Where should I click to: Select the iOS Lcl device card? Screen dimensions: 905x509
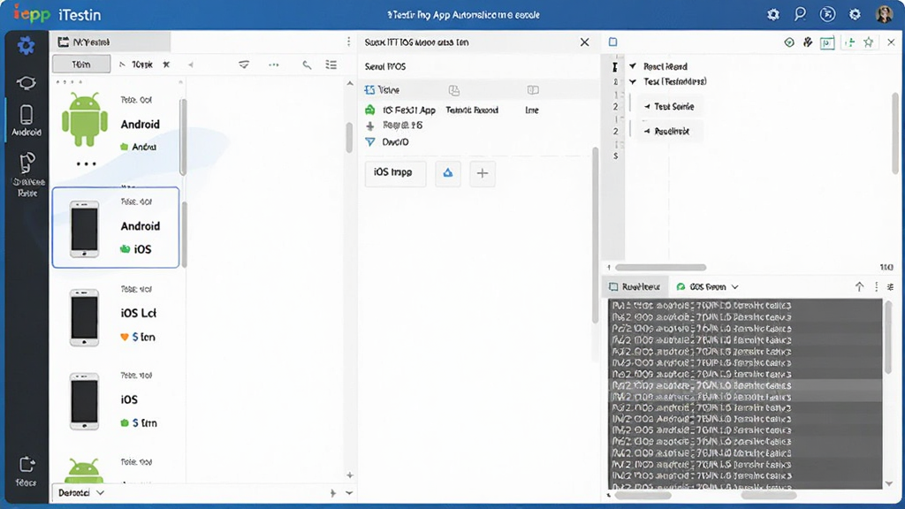tap(116, 316)
